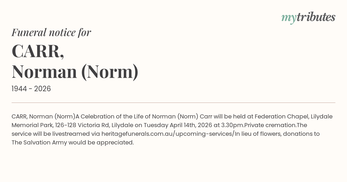
Task: Click the mytributes logo
Action: tap(308, 17)
